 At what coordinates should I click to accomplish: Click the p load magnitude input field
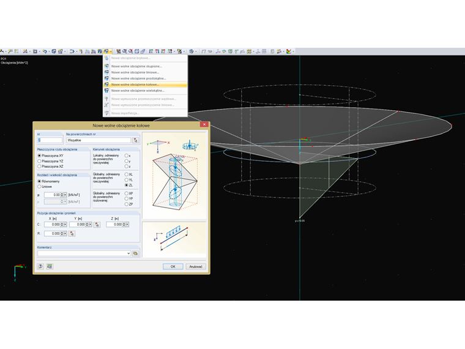52,195
